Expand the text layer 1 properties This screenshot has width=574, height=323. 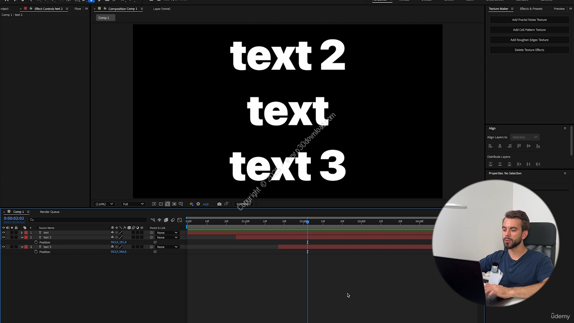22,232
